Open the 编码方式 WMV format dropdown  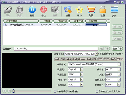pyautogui.click(x=119, y=64)
